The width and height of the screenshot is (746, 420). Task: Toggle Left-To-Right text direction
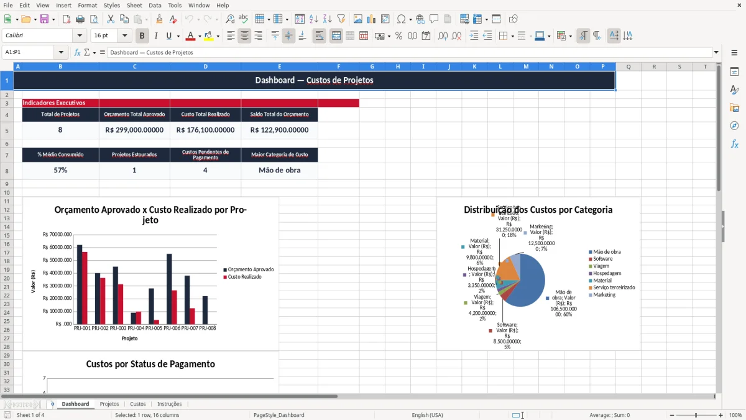coord(583,36)
